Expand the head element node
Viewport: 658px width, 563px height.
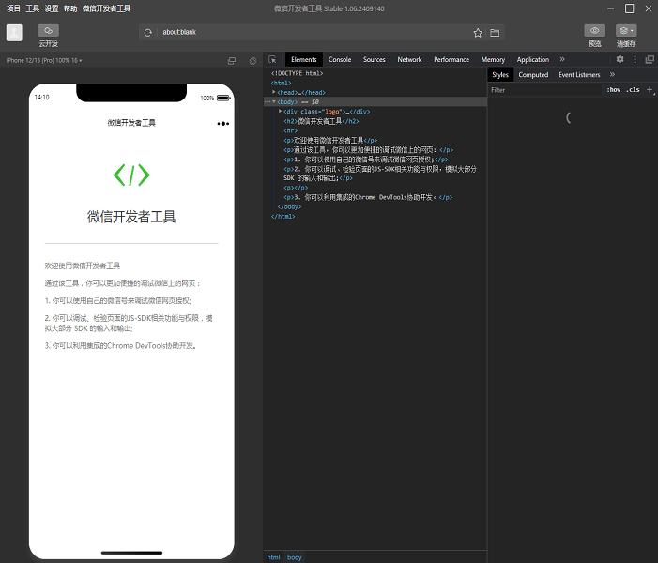tap(273, 92)
